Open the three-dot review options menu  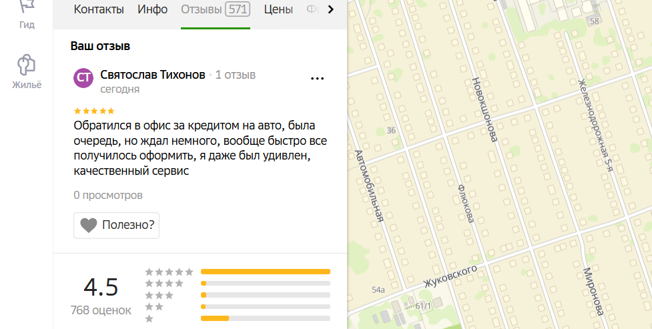(x=317, y=78)
